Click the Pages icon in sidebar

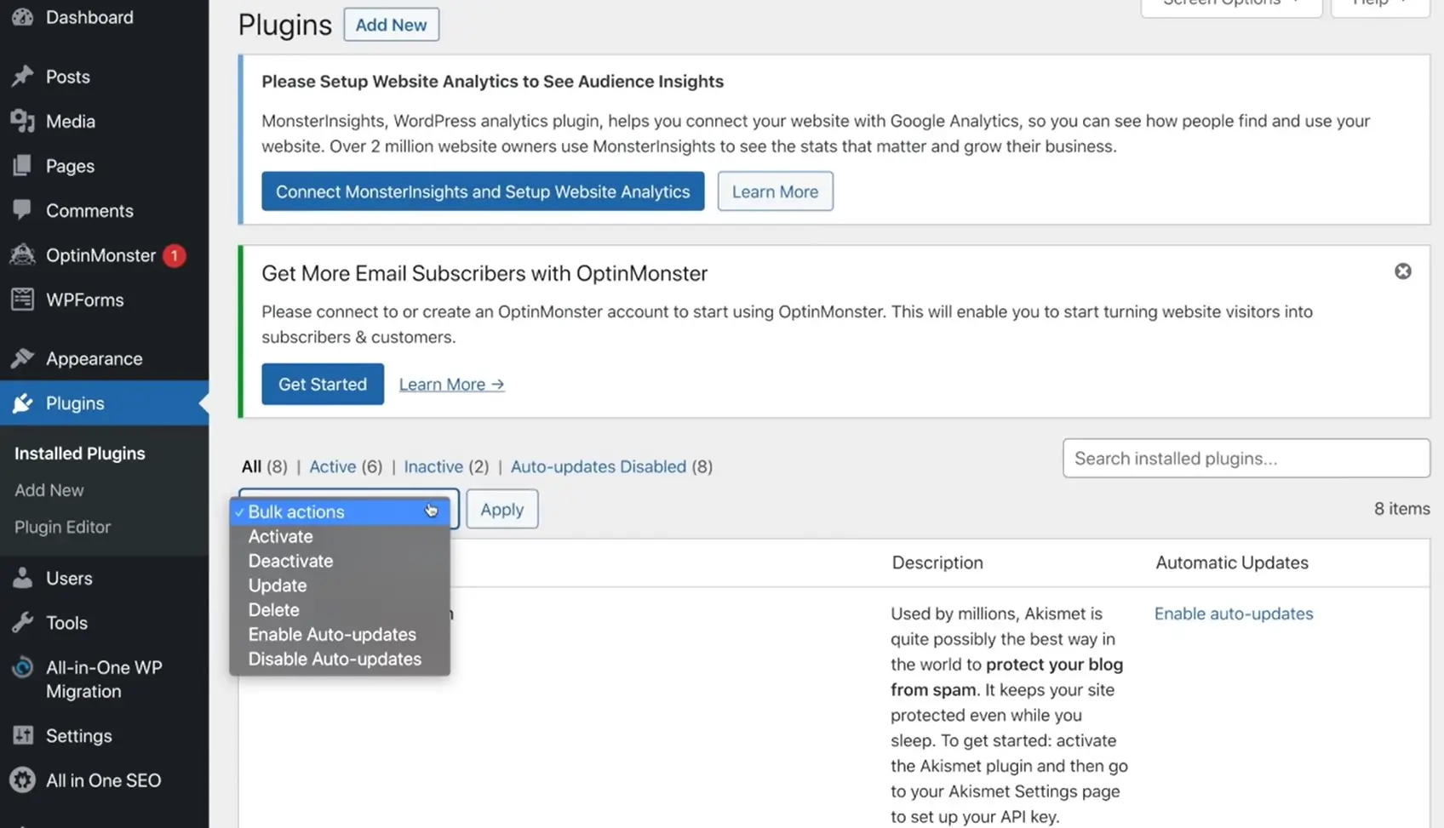click(x=23, y=166)
